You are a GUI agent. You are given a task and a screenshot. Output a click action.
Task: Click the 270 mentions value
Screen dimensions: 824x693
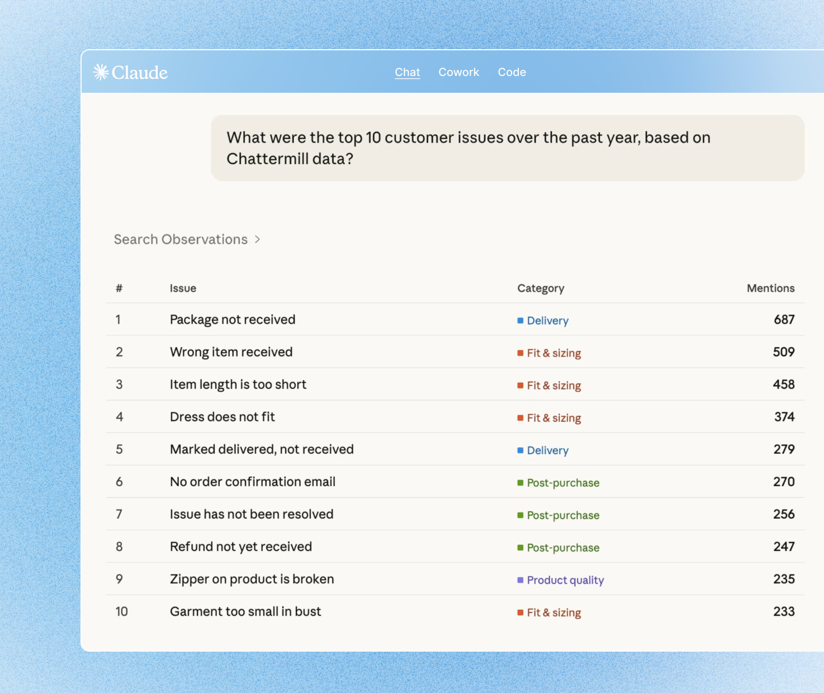tap(784, 482)
